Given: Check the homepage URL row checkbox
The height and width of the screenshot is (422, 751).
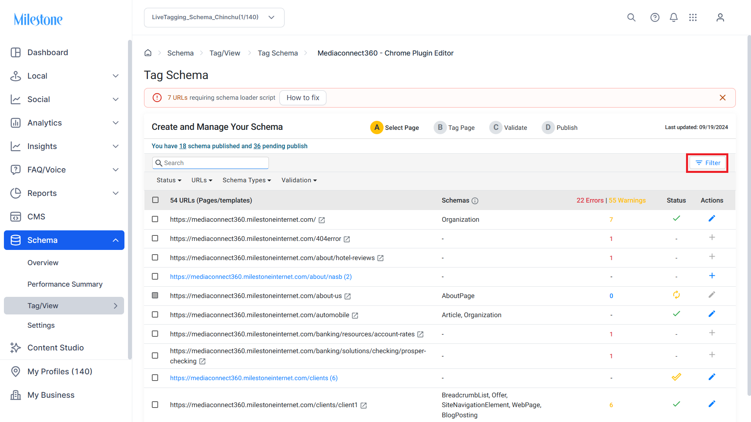Looking at the screenshot, I should (x=155, y=219).
